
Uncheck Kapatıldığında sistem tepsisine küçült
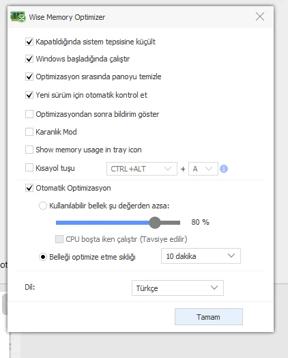[x=29, y=42]
